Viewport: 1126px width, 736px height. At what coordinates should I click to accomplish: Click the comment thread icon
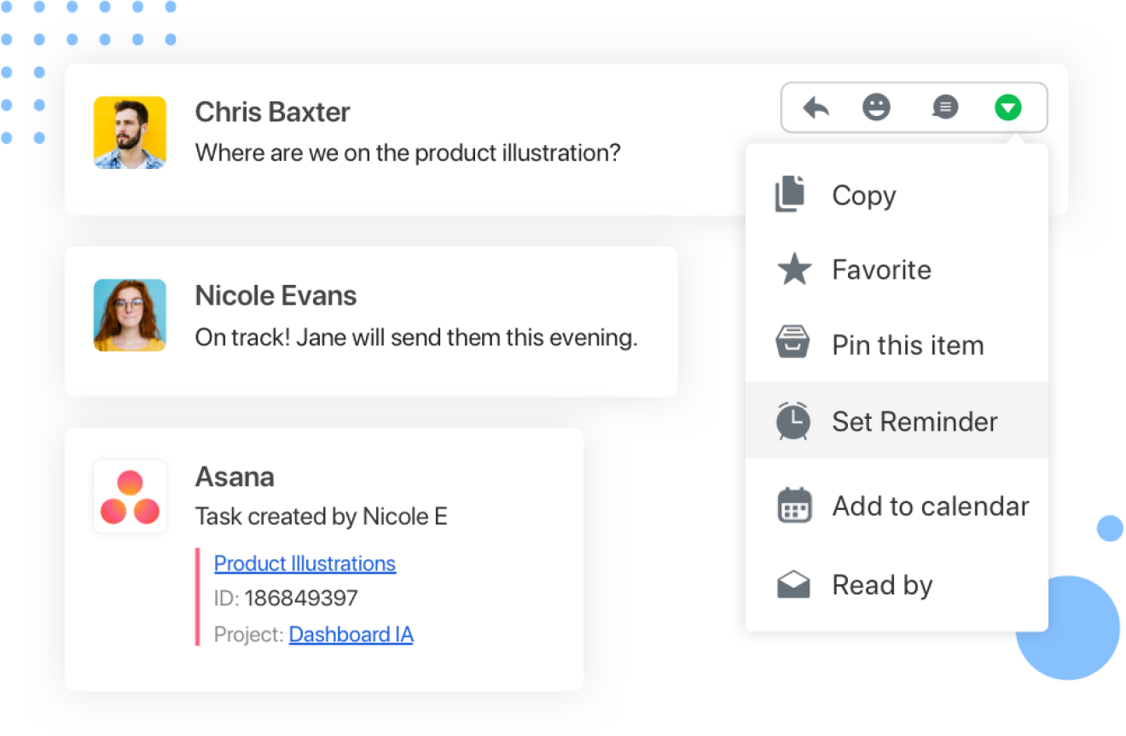pyautogui.click(x=945, y=107)
